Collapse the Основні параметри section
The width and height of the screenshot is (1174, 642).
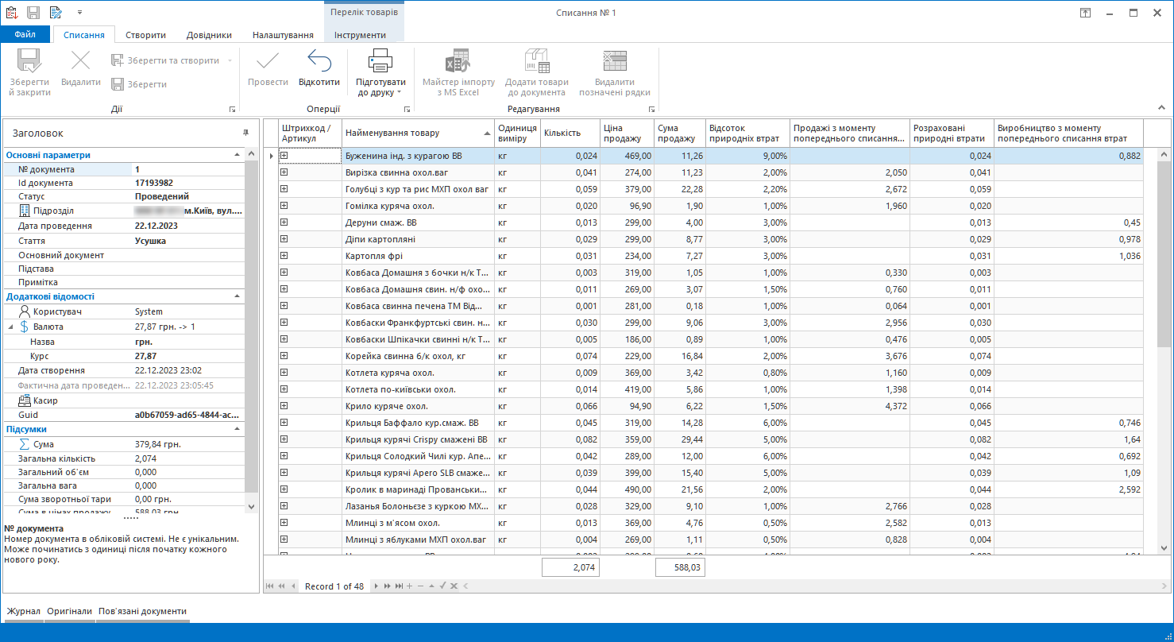point(238,155)
